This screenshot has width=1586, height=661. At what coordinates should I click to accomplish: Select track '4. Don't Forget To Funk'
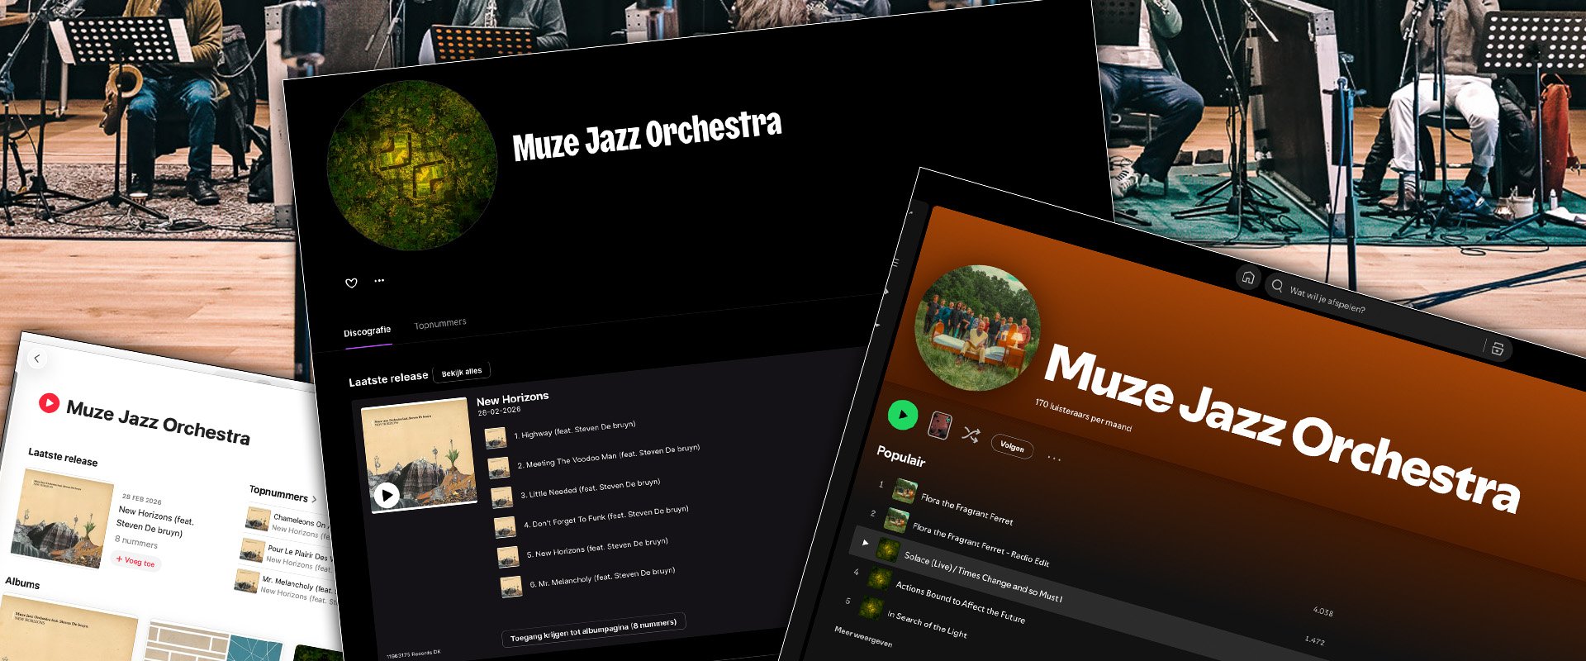605,516
